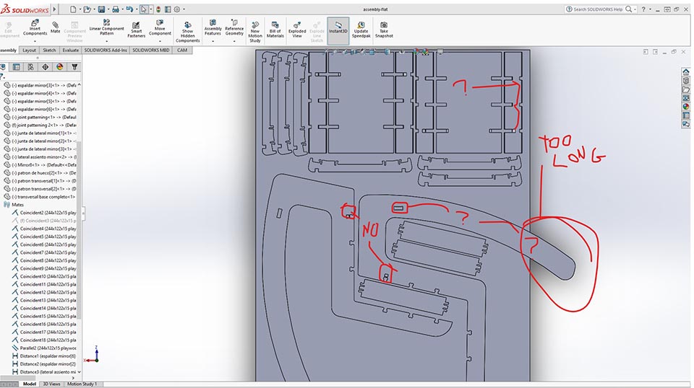Open the Select tool dropdown arrow
The width and height of the screenshot is (694, 388).
click(150, 9)
